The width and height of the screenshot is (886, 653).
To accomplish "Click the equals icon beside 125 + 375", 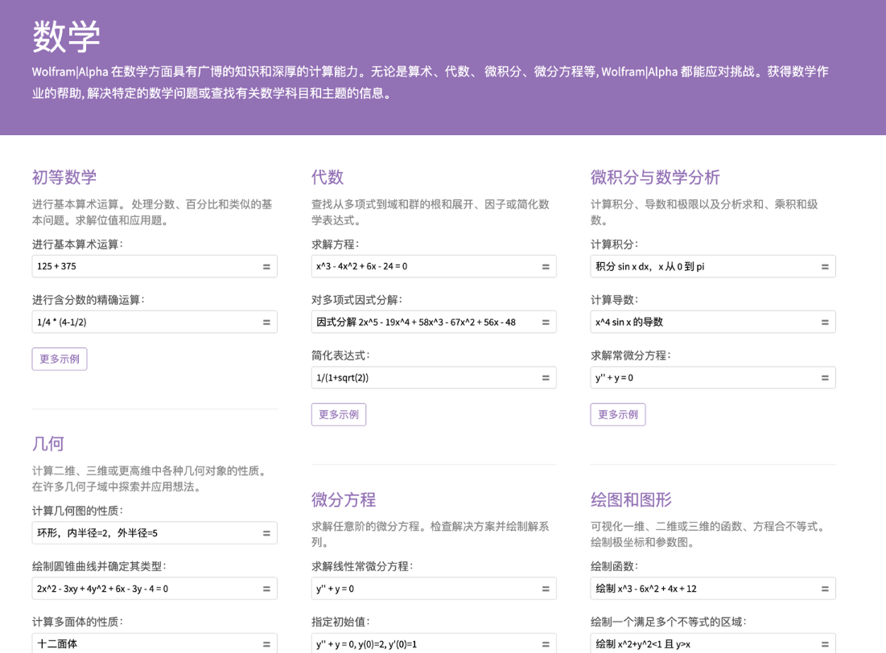I will (x=266, y=267).
